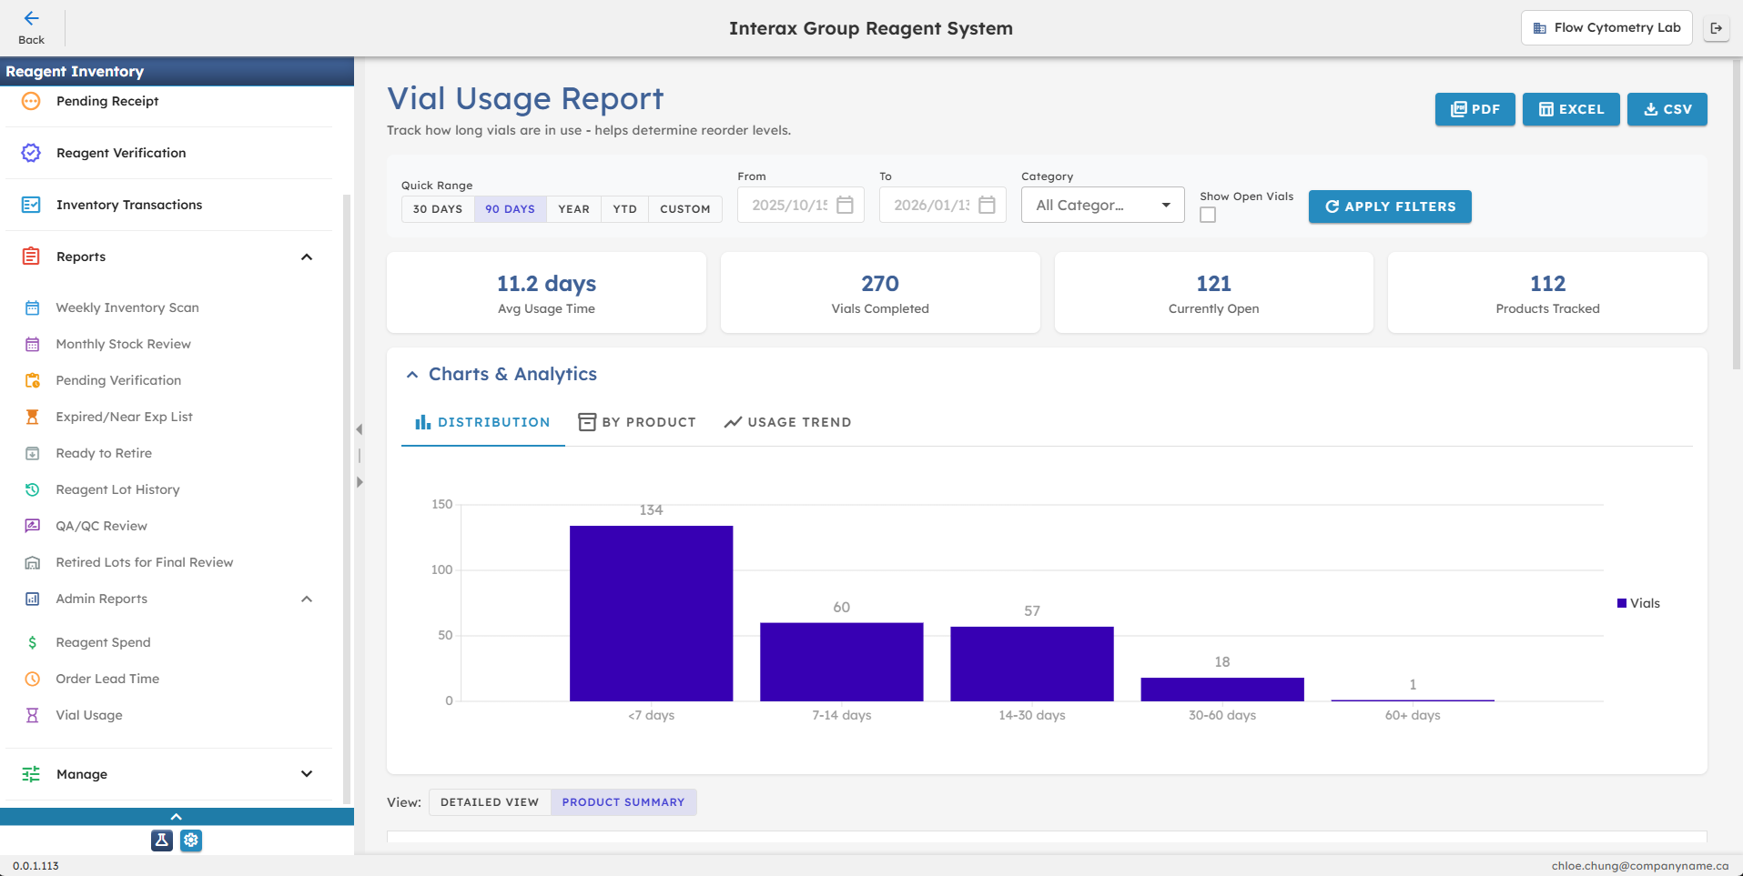Select the Detailed View option
Image resolution: width=1743 pixels, height=876 pixels.
tap(489, 801)
